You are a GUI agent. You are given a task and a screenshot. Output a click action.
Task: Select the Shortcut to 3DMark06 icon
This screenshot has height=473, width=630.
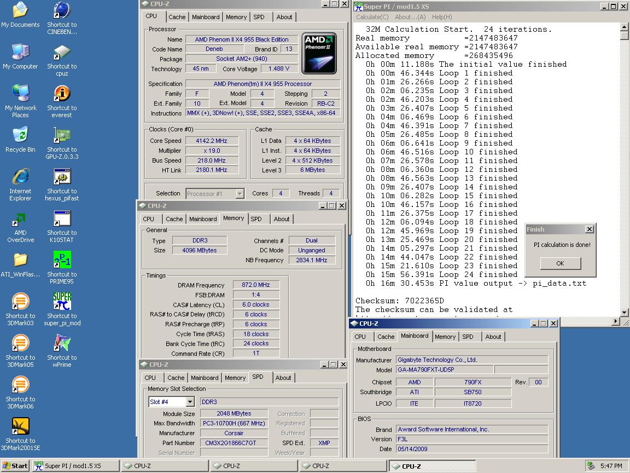coord(20,393)
